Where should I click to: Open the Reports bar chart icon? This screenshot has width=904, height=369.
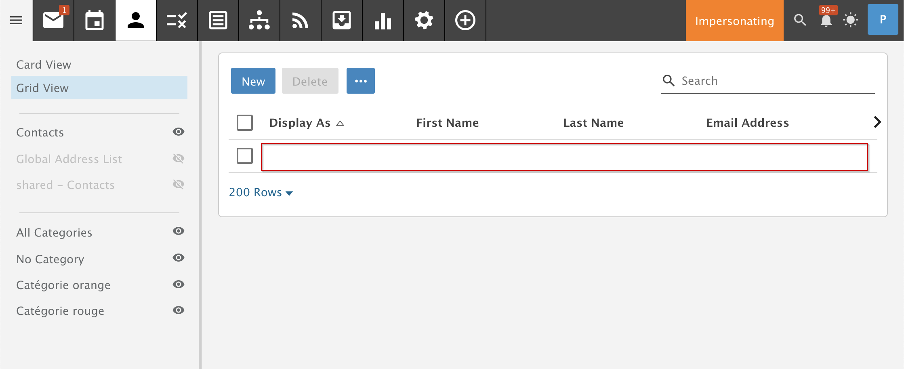tap(383, 20)
